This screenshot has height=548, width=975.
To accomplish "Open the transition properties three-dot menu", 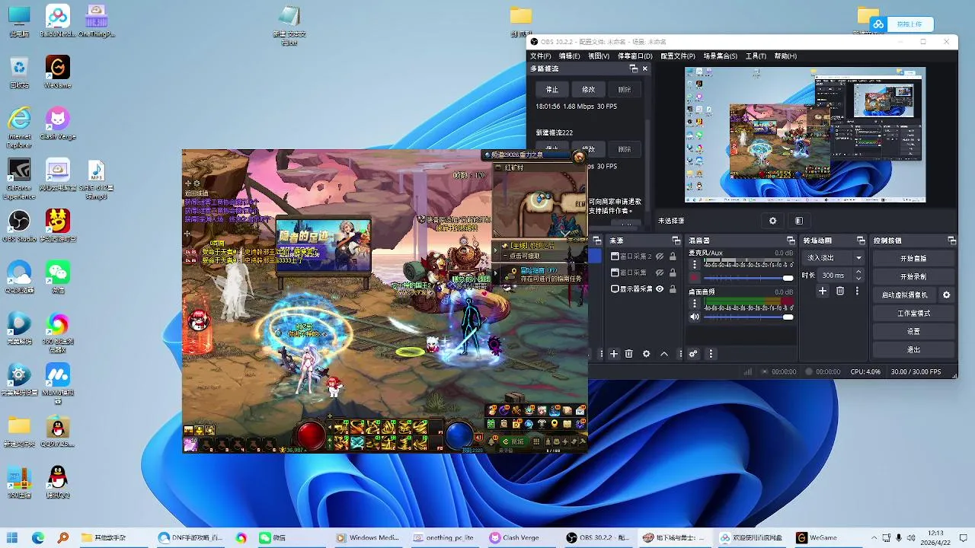I will click(857, 291).
